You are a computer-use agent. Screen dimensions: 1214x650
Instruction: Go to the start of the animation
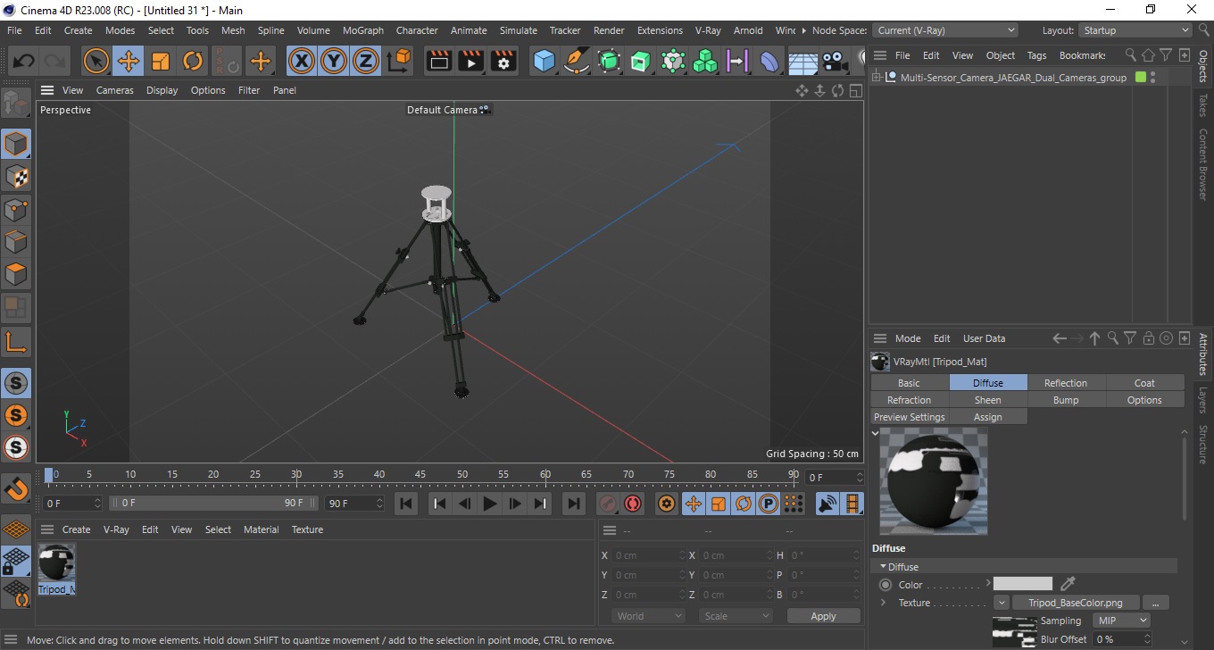406,504
